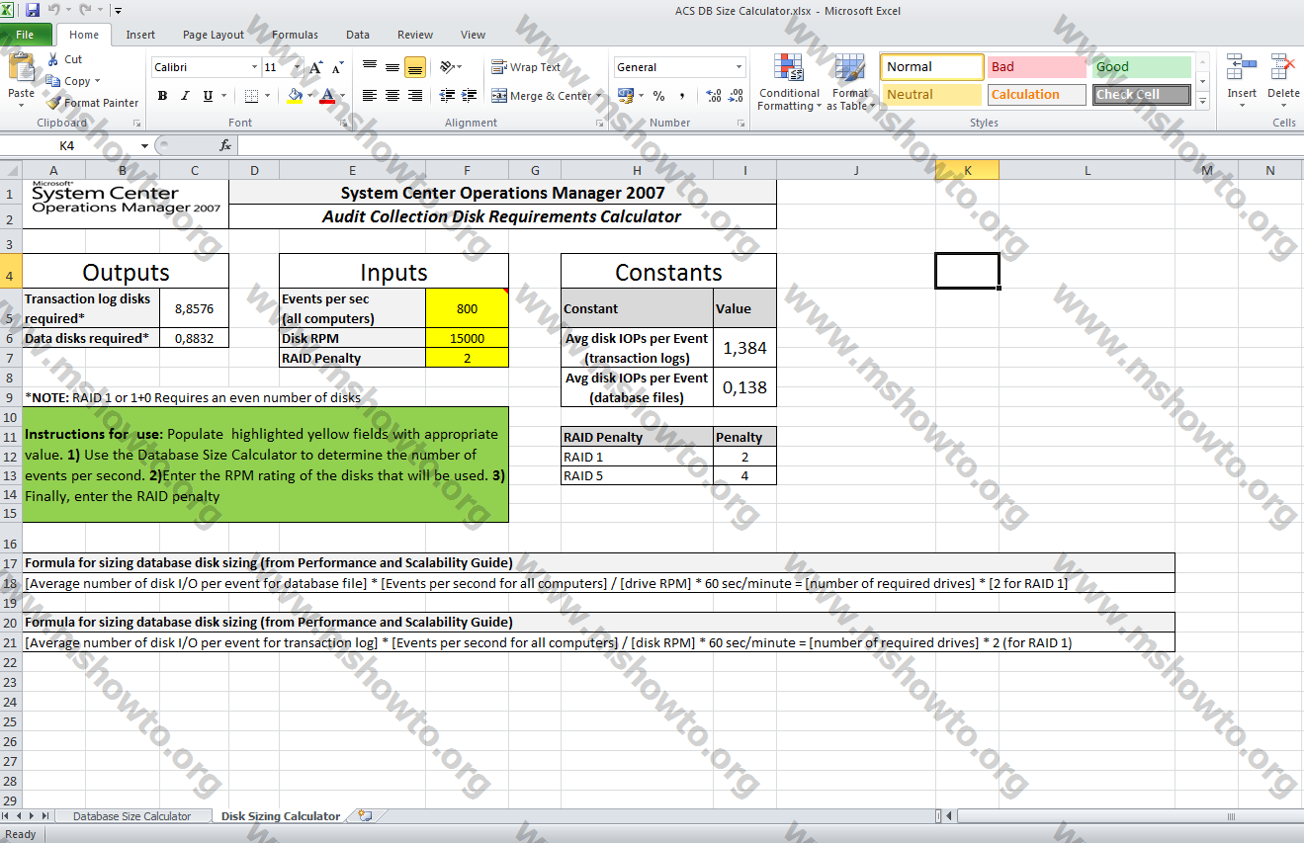This screenshot has height=843, width=1304.
Task: Apply Accounting Number Format
Action: tap(625, 96)
